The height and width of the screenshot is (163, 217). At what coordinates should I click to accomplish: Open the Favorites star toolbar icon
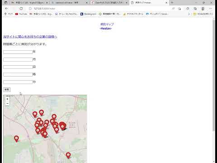click(x=188, y=9)
